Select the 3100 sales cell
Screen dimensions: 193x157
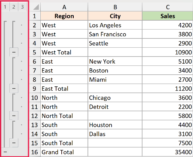point(168,134)
